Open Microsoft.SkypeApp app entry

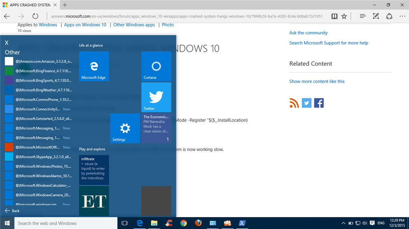39,157
